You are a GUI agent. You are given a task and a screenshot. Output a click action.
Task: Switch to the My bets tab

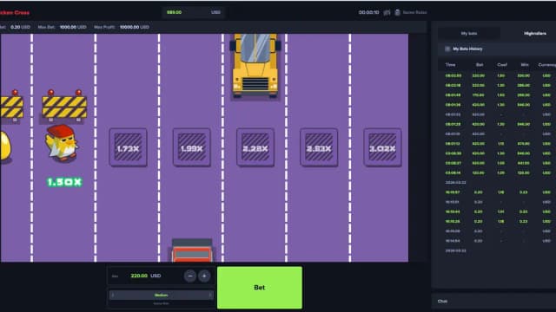(x=469, y=33)
